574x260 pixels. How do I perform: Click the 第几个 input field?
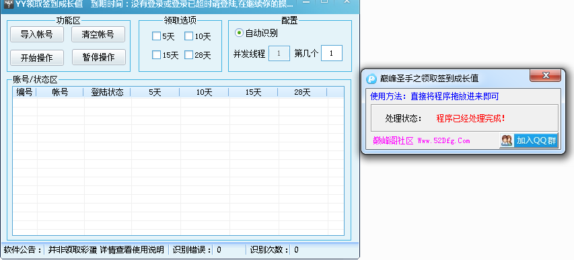332,53
